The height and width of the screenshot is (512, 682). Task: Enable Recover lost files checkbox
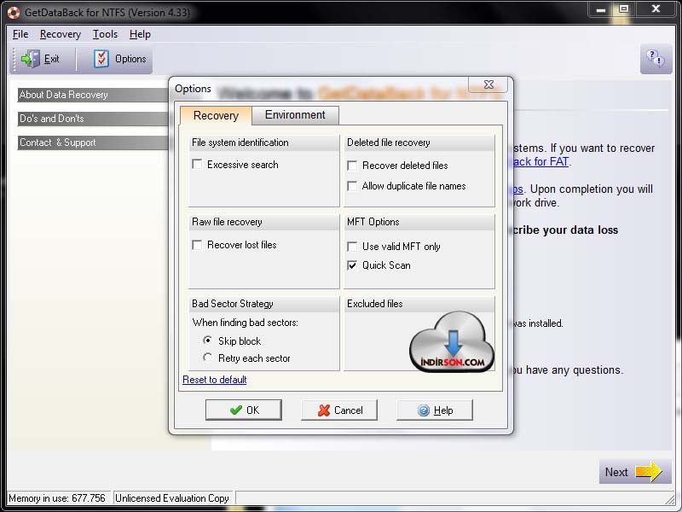(x=197, y=245)
